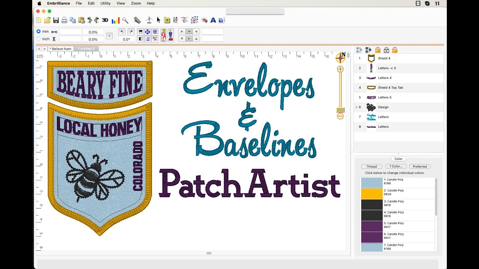Select the ruler measure tool

pyautogui.click(x=137, y=20)
